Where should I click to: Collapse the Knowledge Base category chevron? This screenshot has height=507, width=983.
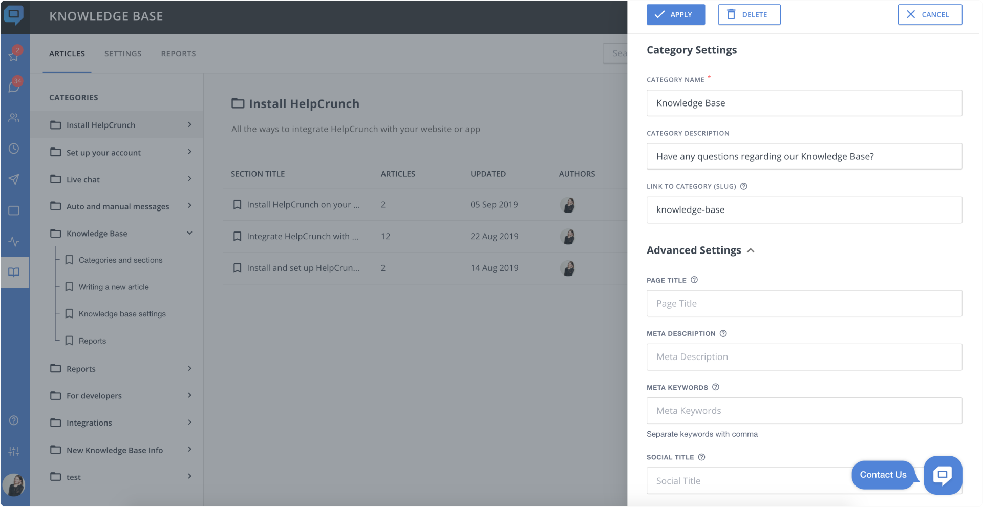(x=189, y=233)
